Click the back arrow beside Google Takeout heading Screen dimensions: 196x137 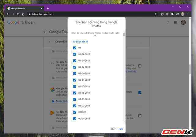[45, 32]
